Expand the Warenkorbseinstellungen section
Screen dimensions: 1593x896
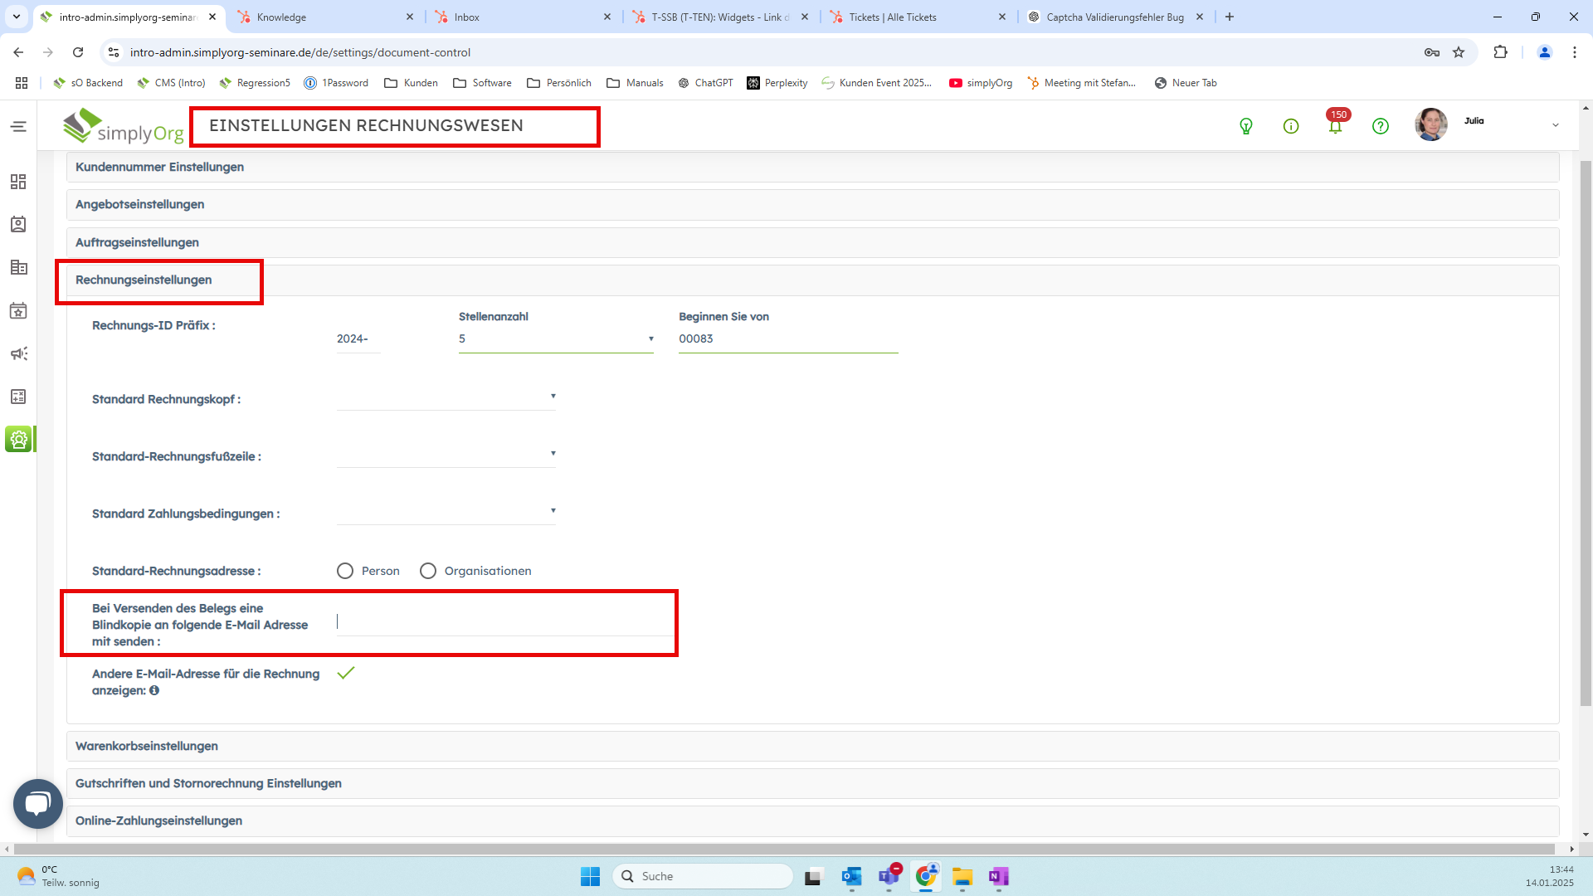(x=147, y=746)
